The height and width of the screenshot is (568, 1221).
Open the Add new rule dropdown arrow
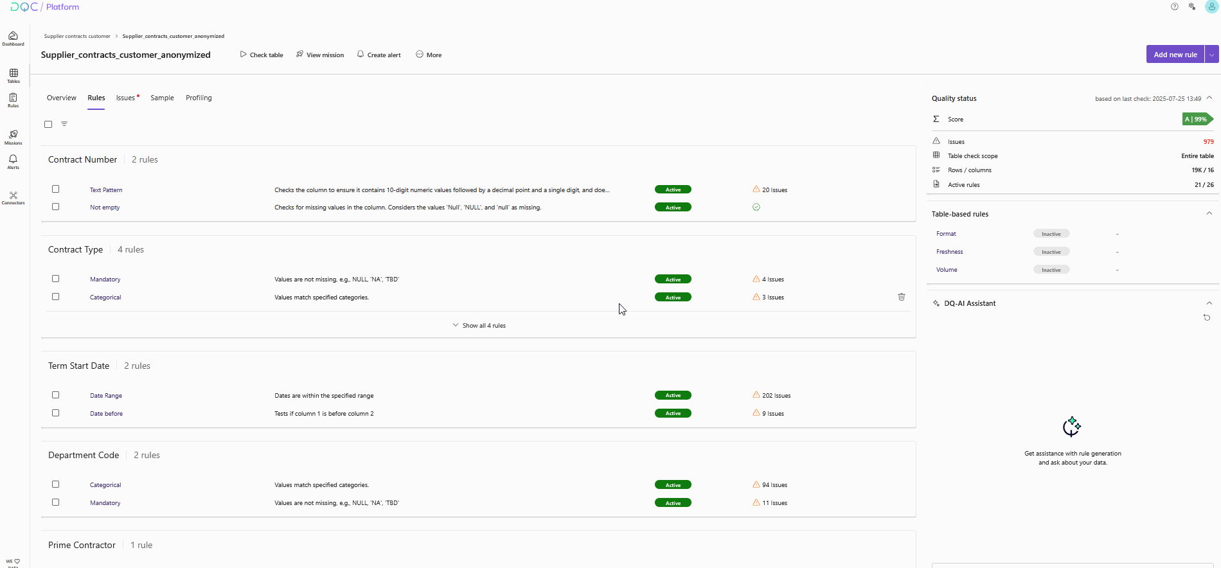pos(1212,55)
